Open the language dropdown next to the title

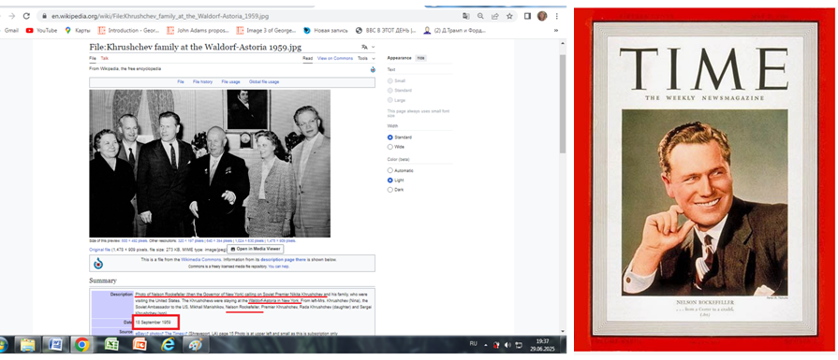coord(368,48)
